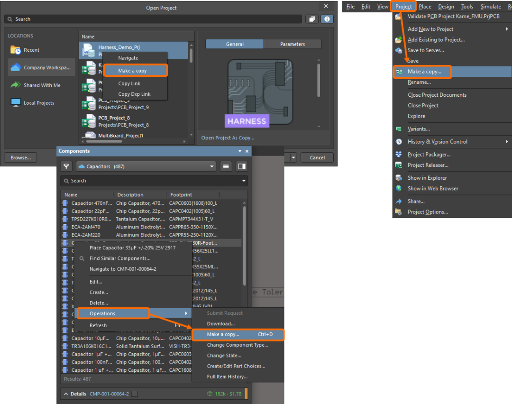The height and width of the screenshot is (404, 512).
Task: Switch to the Parameters tab
Action: (292, 44)
